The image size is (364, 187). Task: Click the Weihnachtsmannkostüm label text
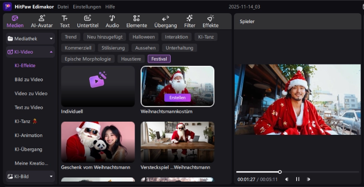166,112
